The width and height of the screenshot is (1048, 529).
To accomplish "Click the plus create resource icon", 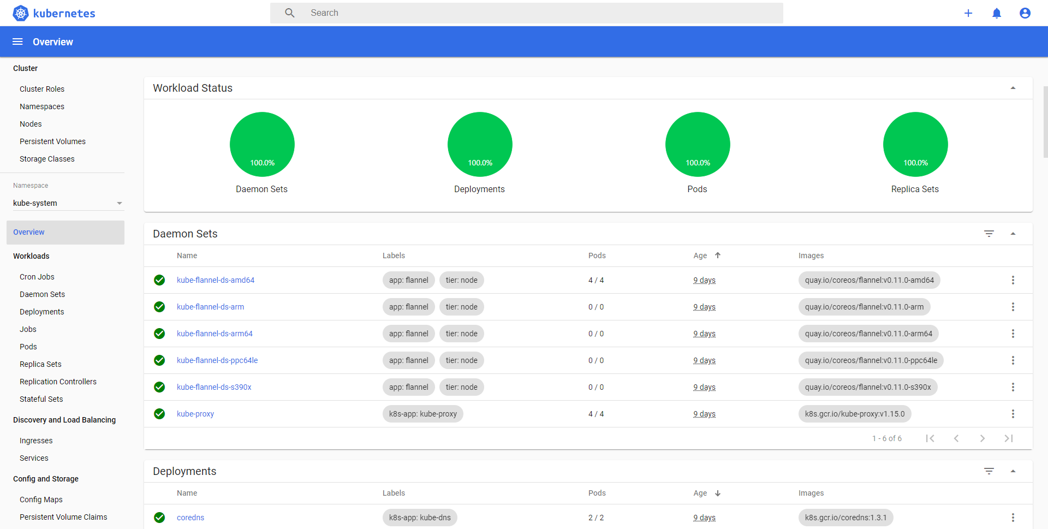I will click(968, 13).
